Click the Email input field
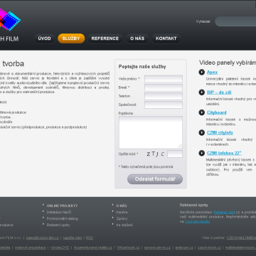This screenshot has width=256, height=256. pos(164,87)
